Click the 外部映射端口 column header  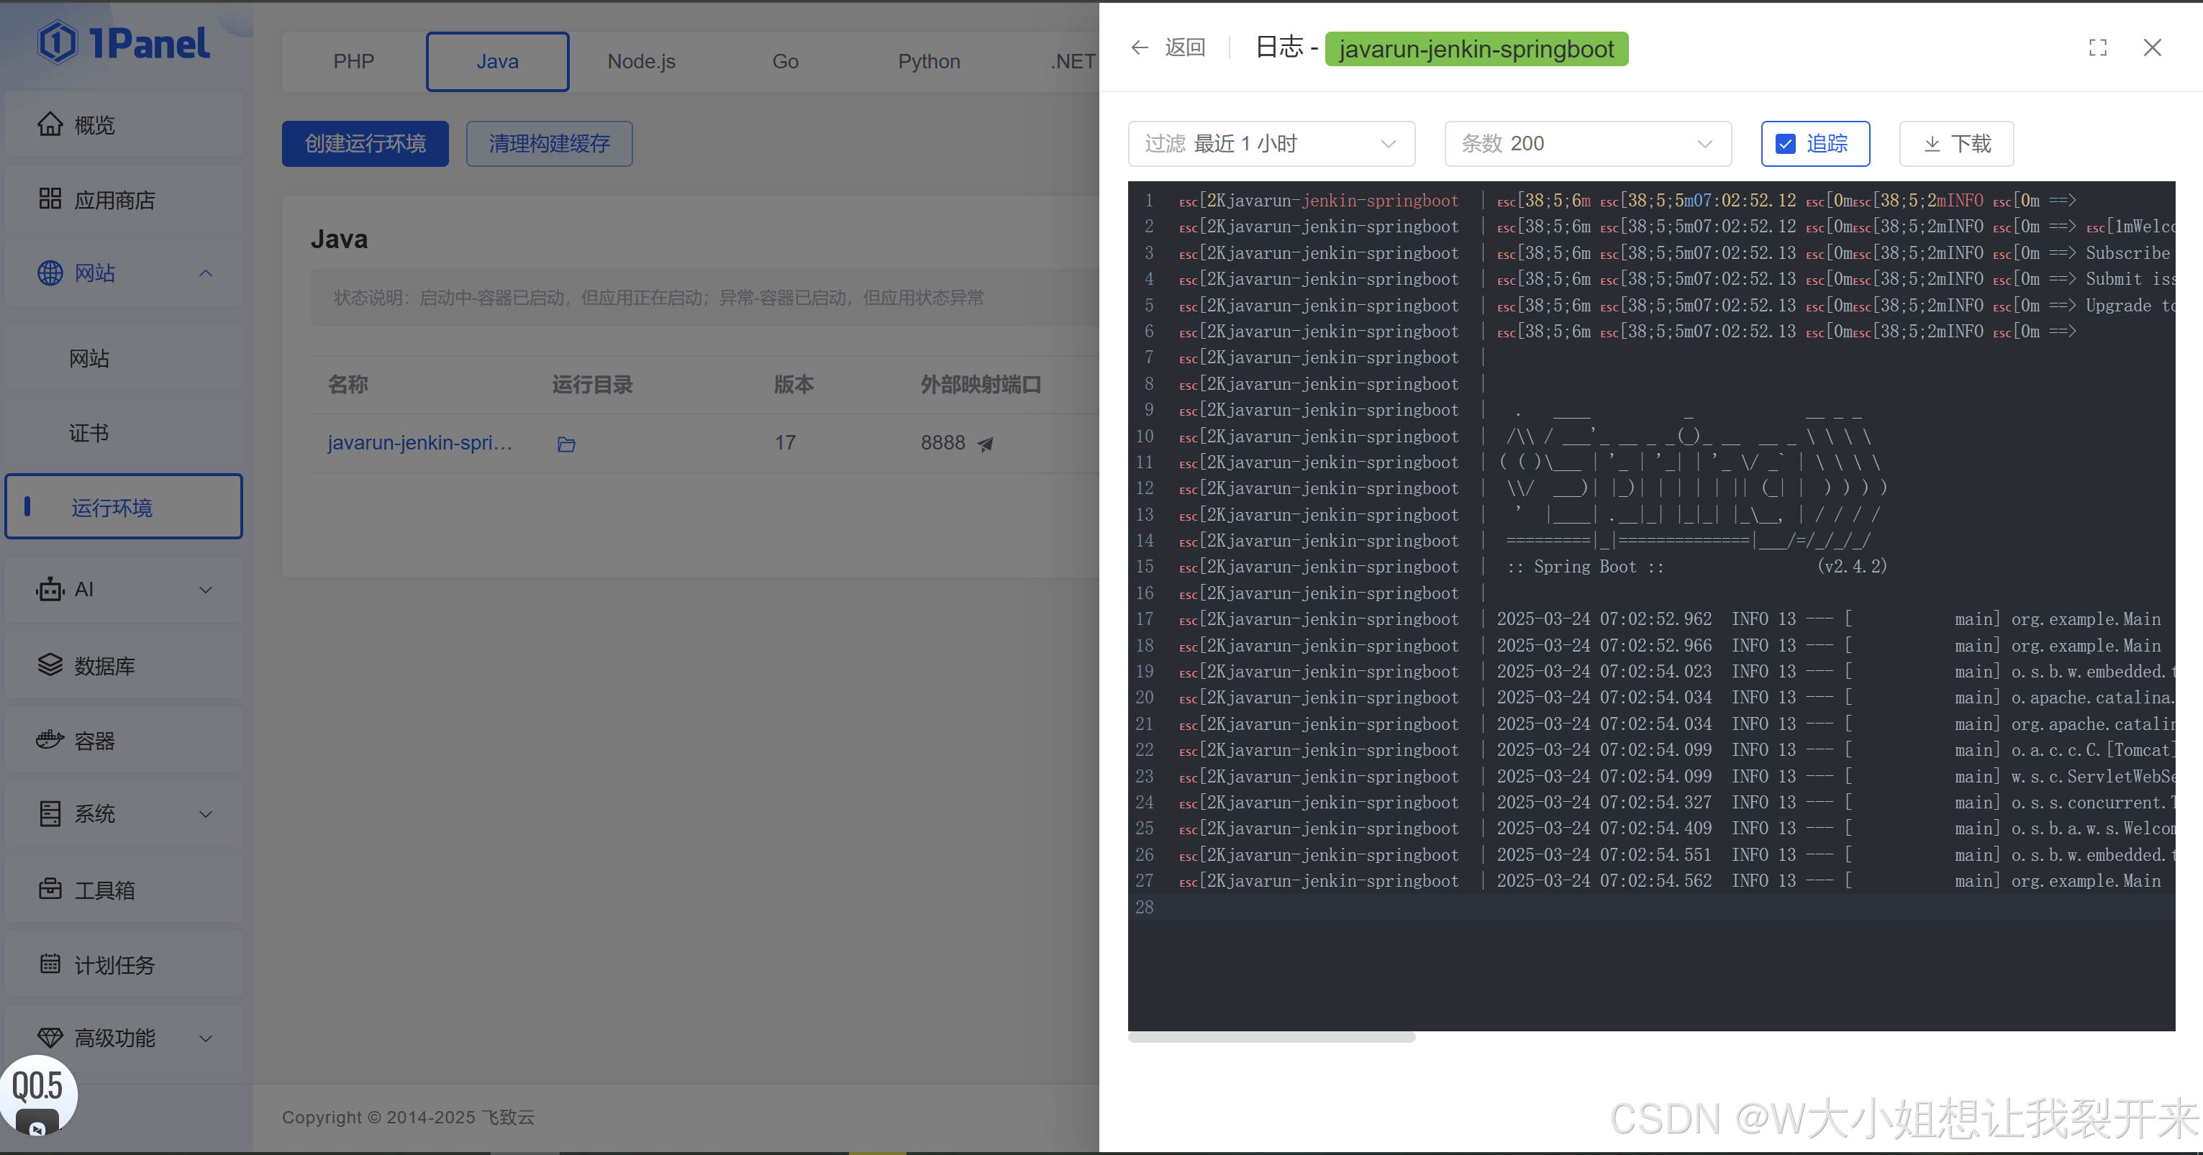coord(980,385)
